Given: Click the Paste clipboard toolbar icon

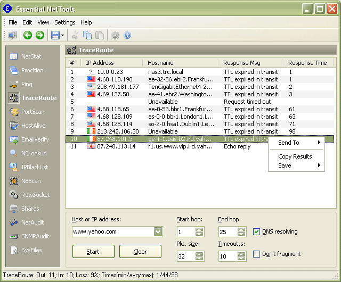Looking at the screenshot, I should tap(100, 35).
